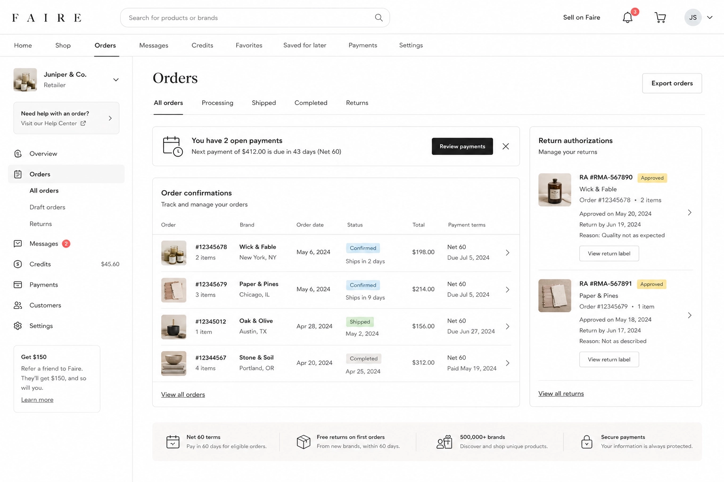Screen dimensions: 724x482
Task: Select the Orders sidebar icon
Action: pos(18,174)
